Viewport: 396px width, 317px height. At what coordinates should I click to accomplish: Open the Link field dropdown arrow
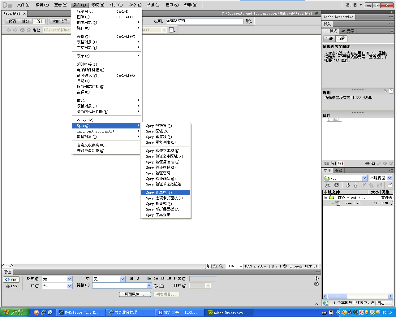[149, 285]
